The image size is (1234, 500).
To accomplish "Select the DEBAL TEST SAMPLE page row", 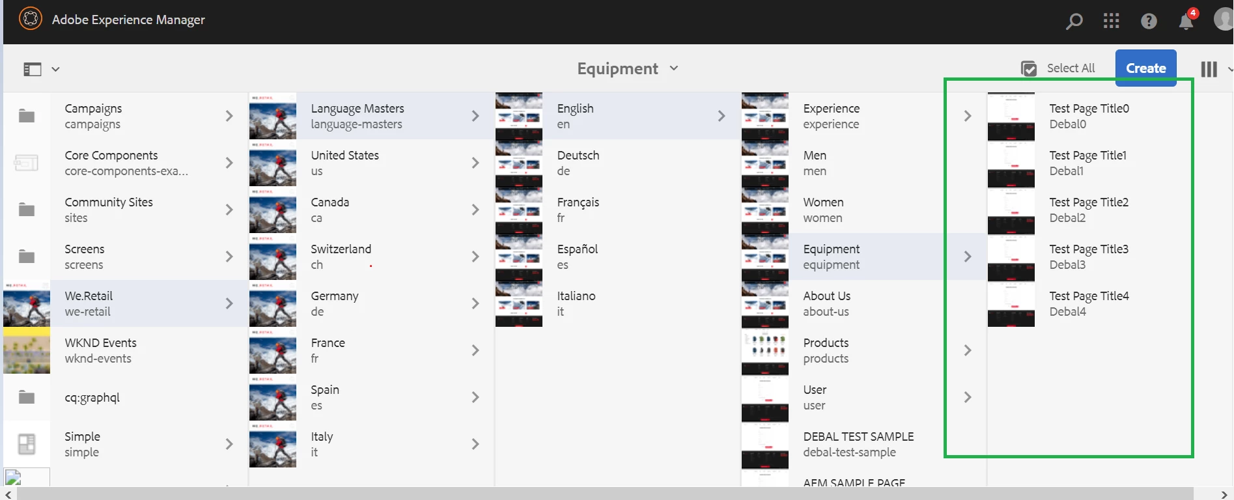I will point(863,444).
